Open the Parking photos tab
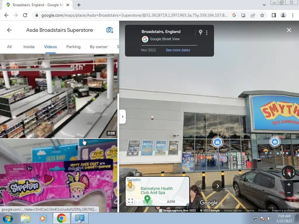299x224 pixels. click(73, 47)
